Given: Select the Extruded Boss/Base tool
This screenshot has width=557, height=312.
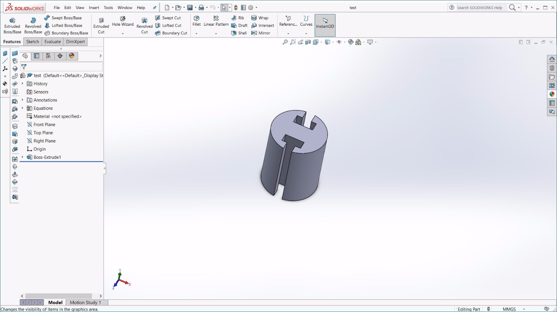Looking at the screenshot, I should point(12,26).
